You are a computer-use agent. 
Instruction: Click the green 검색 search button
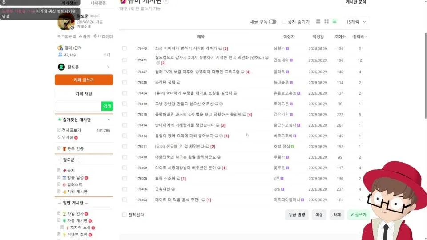point(107,106)
